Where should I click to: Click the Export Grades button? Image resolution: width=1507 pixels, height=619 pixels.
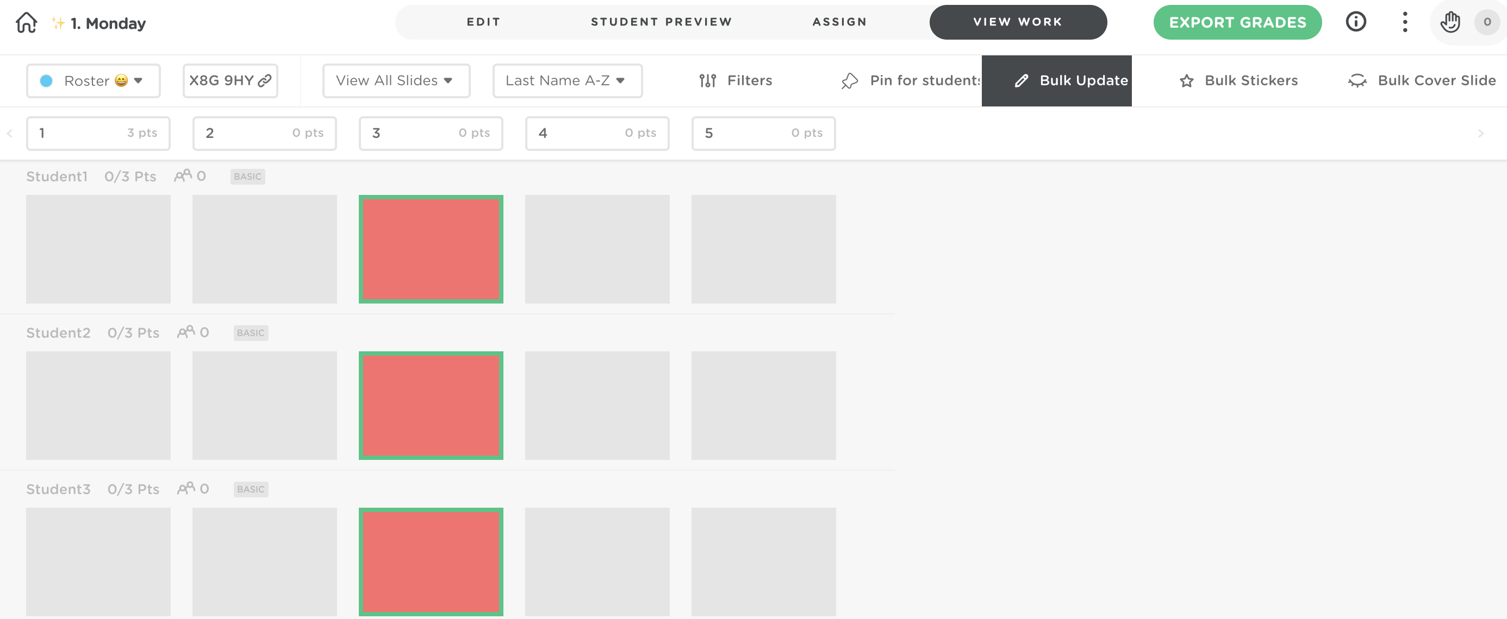tap(1237, 22)
